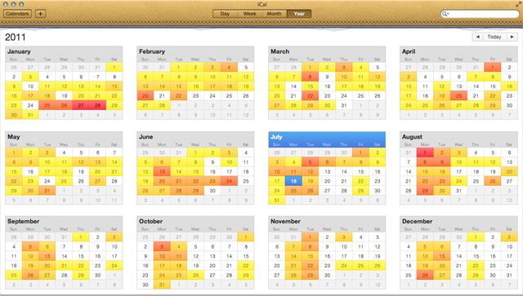The height and width of the screenshot is (296, 523).
Task: Select the Year view tab
Action: (x=299, y=14)
